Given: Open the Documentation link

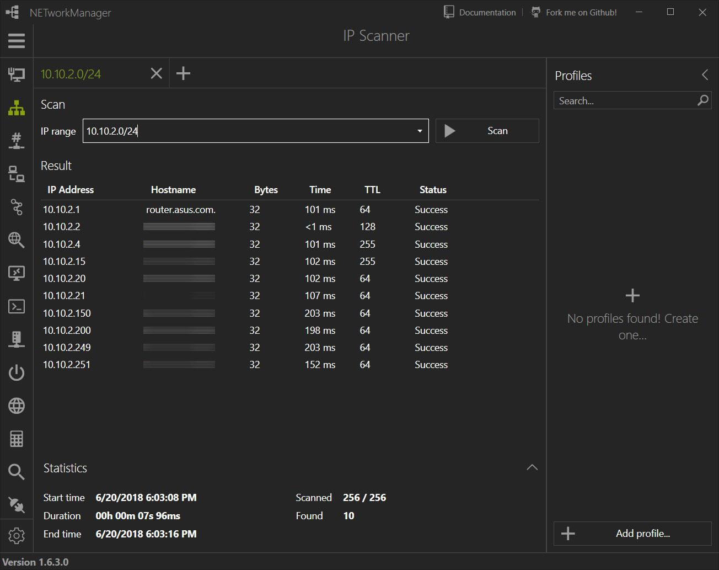Looking at the screenshot, I should pyautogui.click(x=480, y=12).
